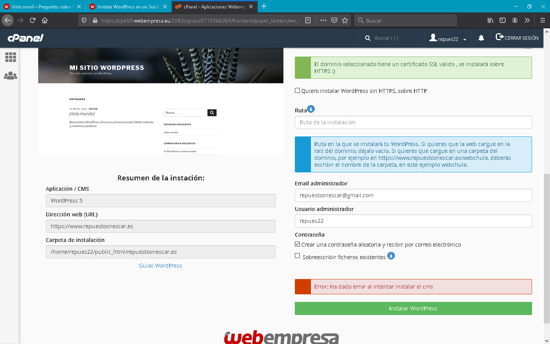Reload the current page
550x344 pixels.
coord(32,20)
